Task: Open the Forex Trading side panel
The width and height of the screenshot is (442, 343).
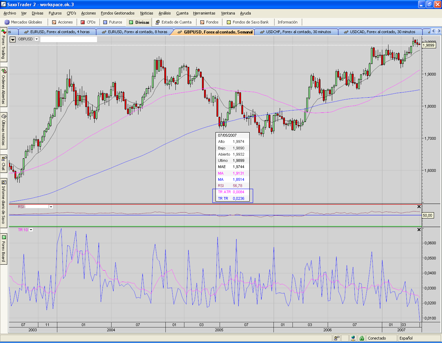Action: (x=3, y=45)
